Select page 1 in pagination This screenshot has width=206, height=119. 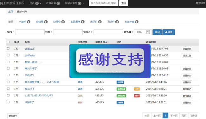point(165,116)
